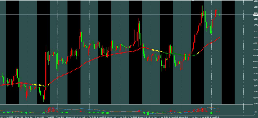Click the "10 Aug 14:00" time axis label
This screenshot has width=258, height=118.
(81, 117)
